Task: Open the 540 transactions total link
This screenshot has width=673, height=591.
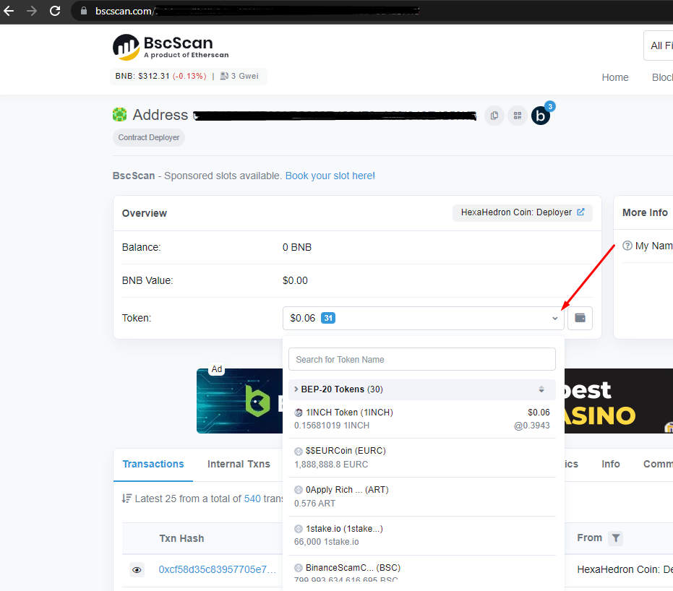Action: [252, 499]
